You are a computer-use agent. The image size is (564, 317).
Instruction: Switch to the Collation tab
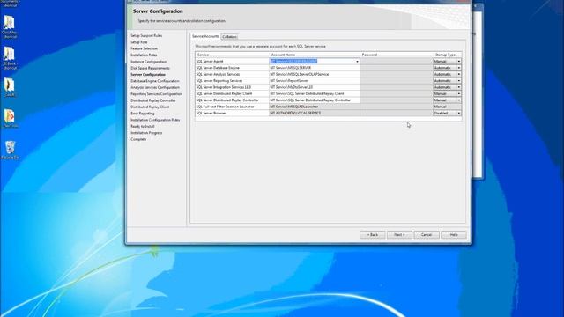[229, 37]
